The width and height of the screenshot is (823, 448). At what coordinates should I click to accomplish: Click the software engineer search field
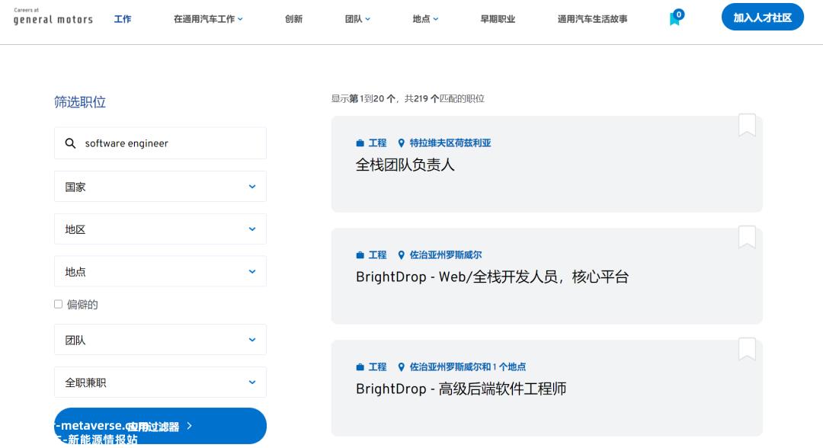pyautogui.click(x=160, y=143)
